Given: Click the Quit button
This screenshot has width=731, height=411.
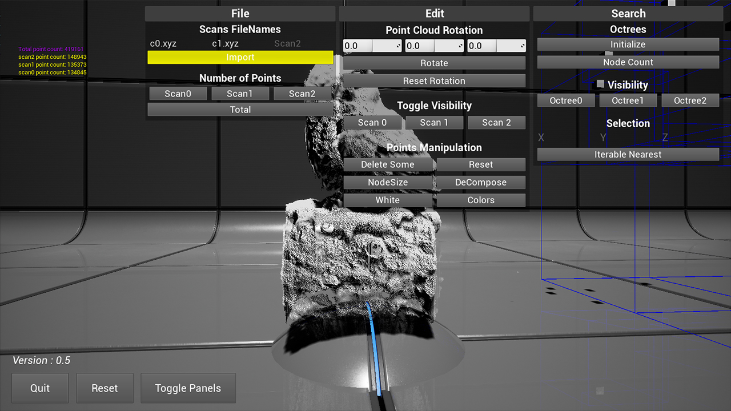Looking at the screenshot, I should tap(40, 388).
